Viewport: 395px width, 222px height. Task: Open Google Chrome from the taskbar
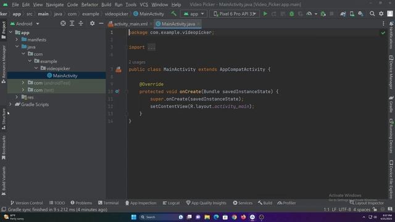(235, 217)
